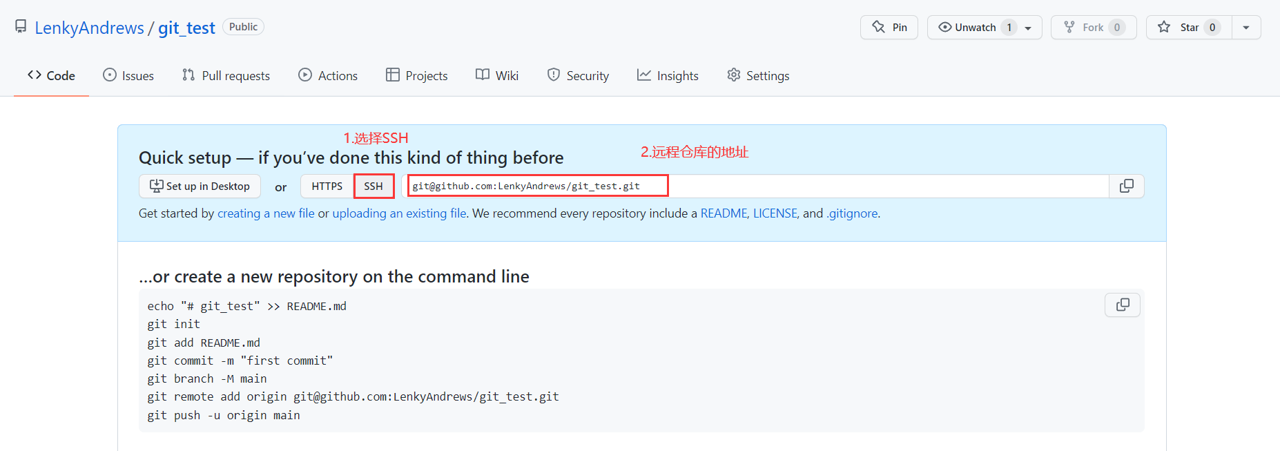Click the Projects table icon
The image size is (1280, 451).
coord(393,75)
